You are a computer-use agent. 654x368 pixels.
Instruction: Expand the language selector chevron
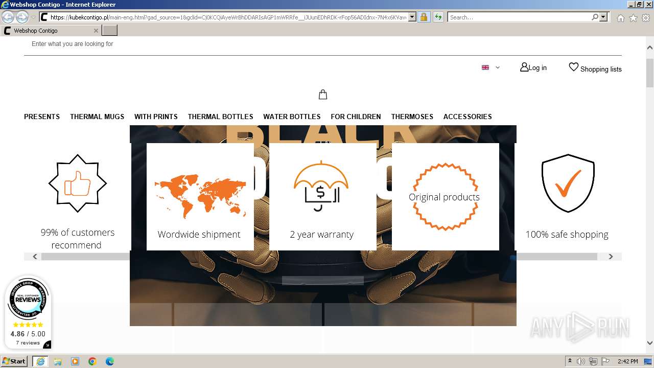click(x=498, y=67)
